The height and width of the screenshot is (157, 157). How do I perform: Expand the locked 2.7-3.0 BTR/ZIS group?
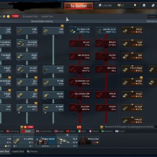point(106,44)
